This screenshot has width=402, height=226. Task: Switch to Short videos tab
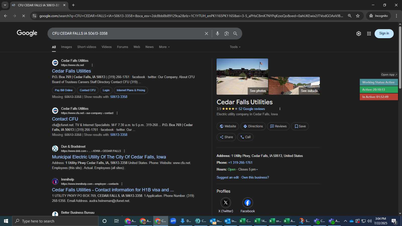click(87, 47)
